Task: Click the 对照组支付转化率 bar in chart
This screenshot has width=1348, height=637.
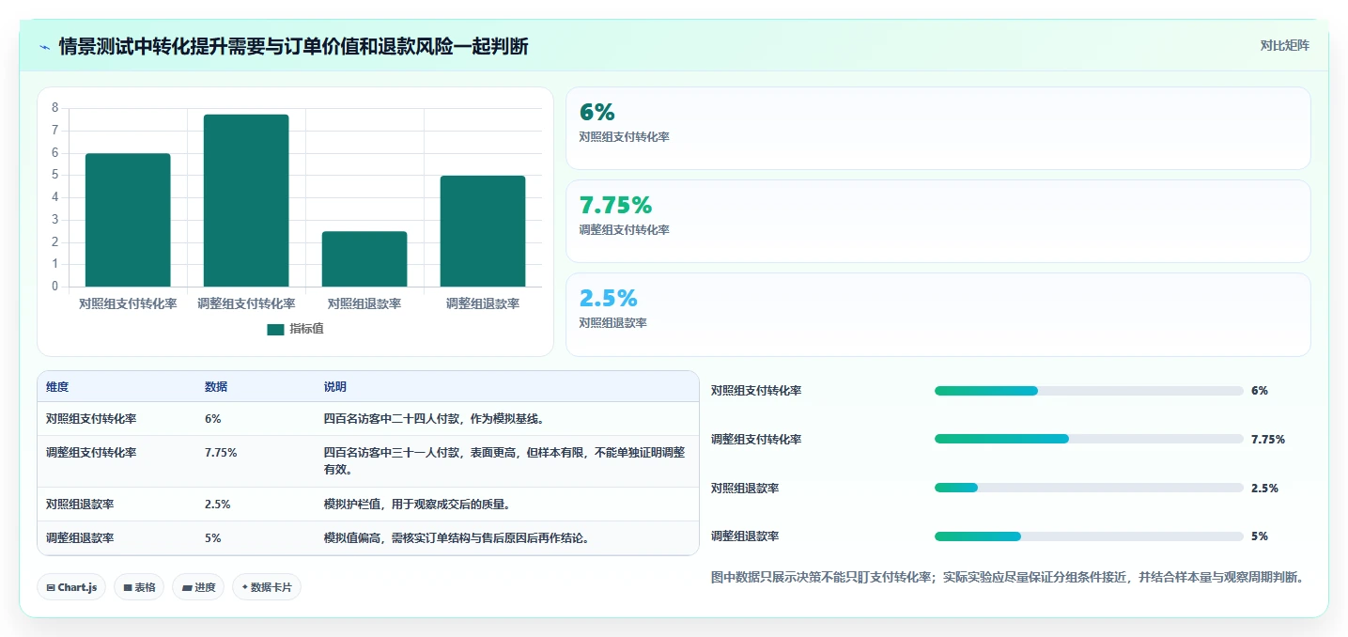Action: (128, 220)
